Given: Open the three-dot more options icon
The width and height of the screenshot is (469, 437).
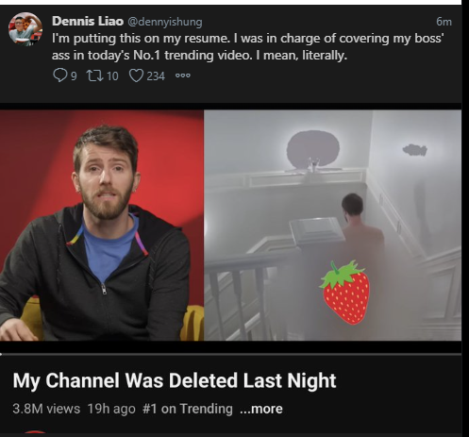Looking at the screenshot, I should 183,76.
